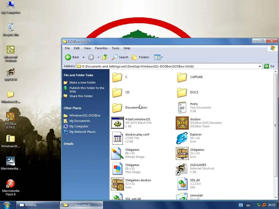Viewport: 279px width, 209px height.
Task: Go to My Computer in Other Places
Action: [x=79, y=126]
